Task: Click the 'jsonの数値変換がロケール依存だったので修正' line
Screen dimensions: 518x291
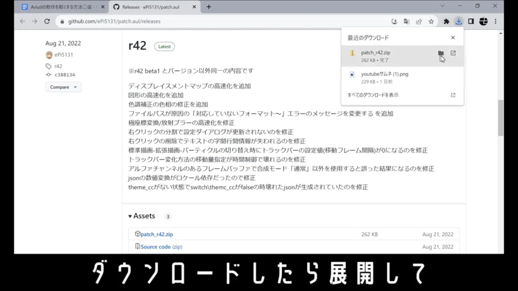Action: [192, 178]
